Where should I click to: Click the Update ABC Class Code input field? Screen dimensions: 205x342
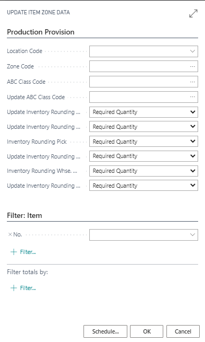tap(144, 97)
